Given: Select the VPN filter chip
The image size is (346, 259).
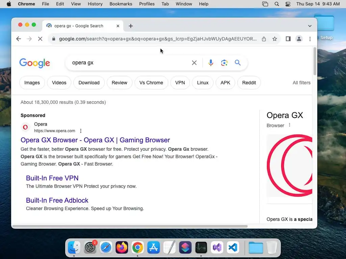Looking at the screenshot, I should (180, 83).
